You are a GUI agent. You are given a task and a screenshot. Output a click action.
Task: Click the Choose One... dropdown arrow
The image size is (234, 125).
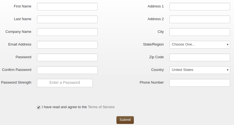[x=227, y=45]
